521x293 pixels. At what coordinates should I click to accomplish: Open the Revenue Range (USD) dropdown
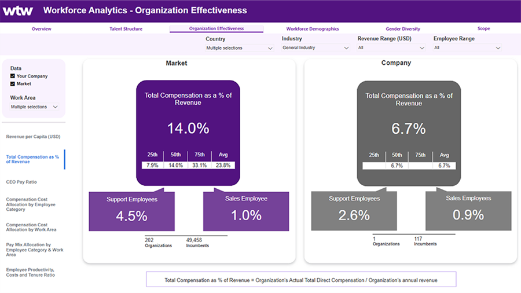pos(391,48)
